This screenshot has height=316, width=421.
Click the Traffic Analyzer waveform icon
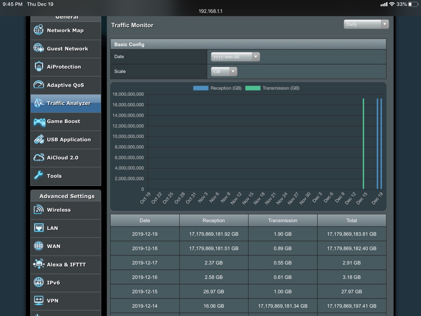39,102
